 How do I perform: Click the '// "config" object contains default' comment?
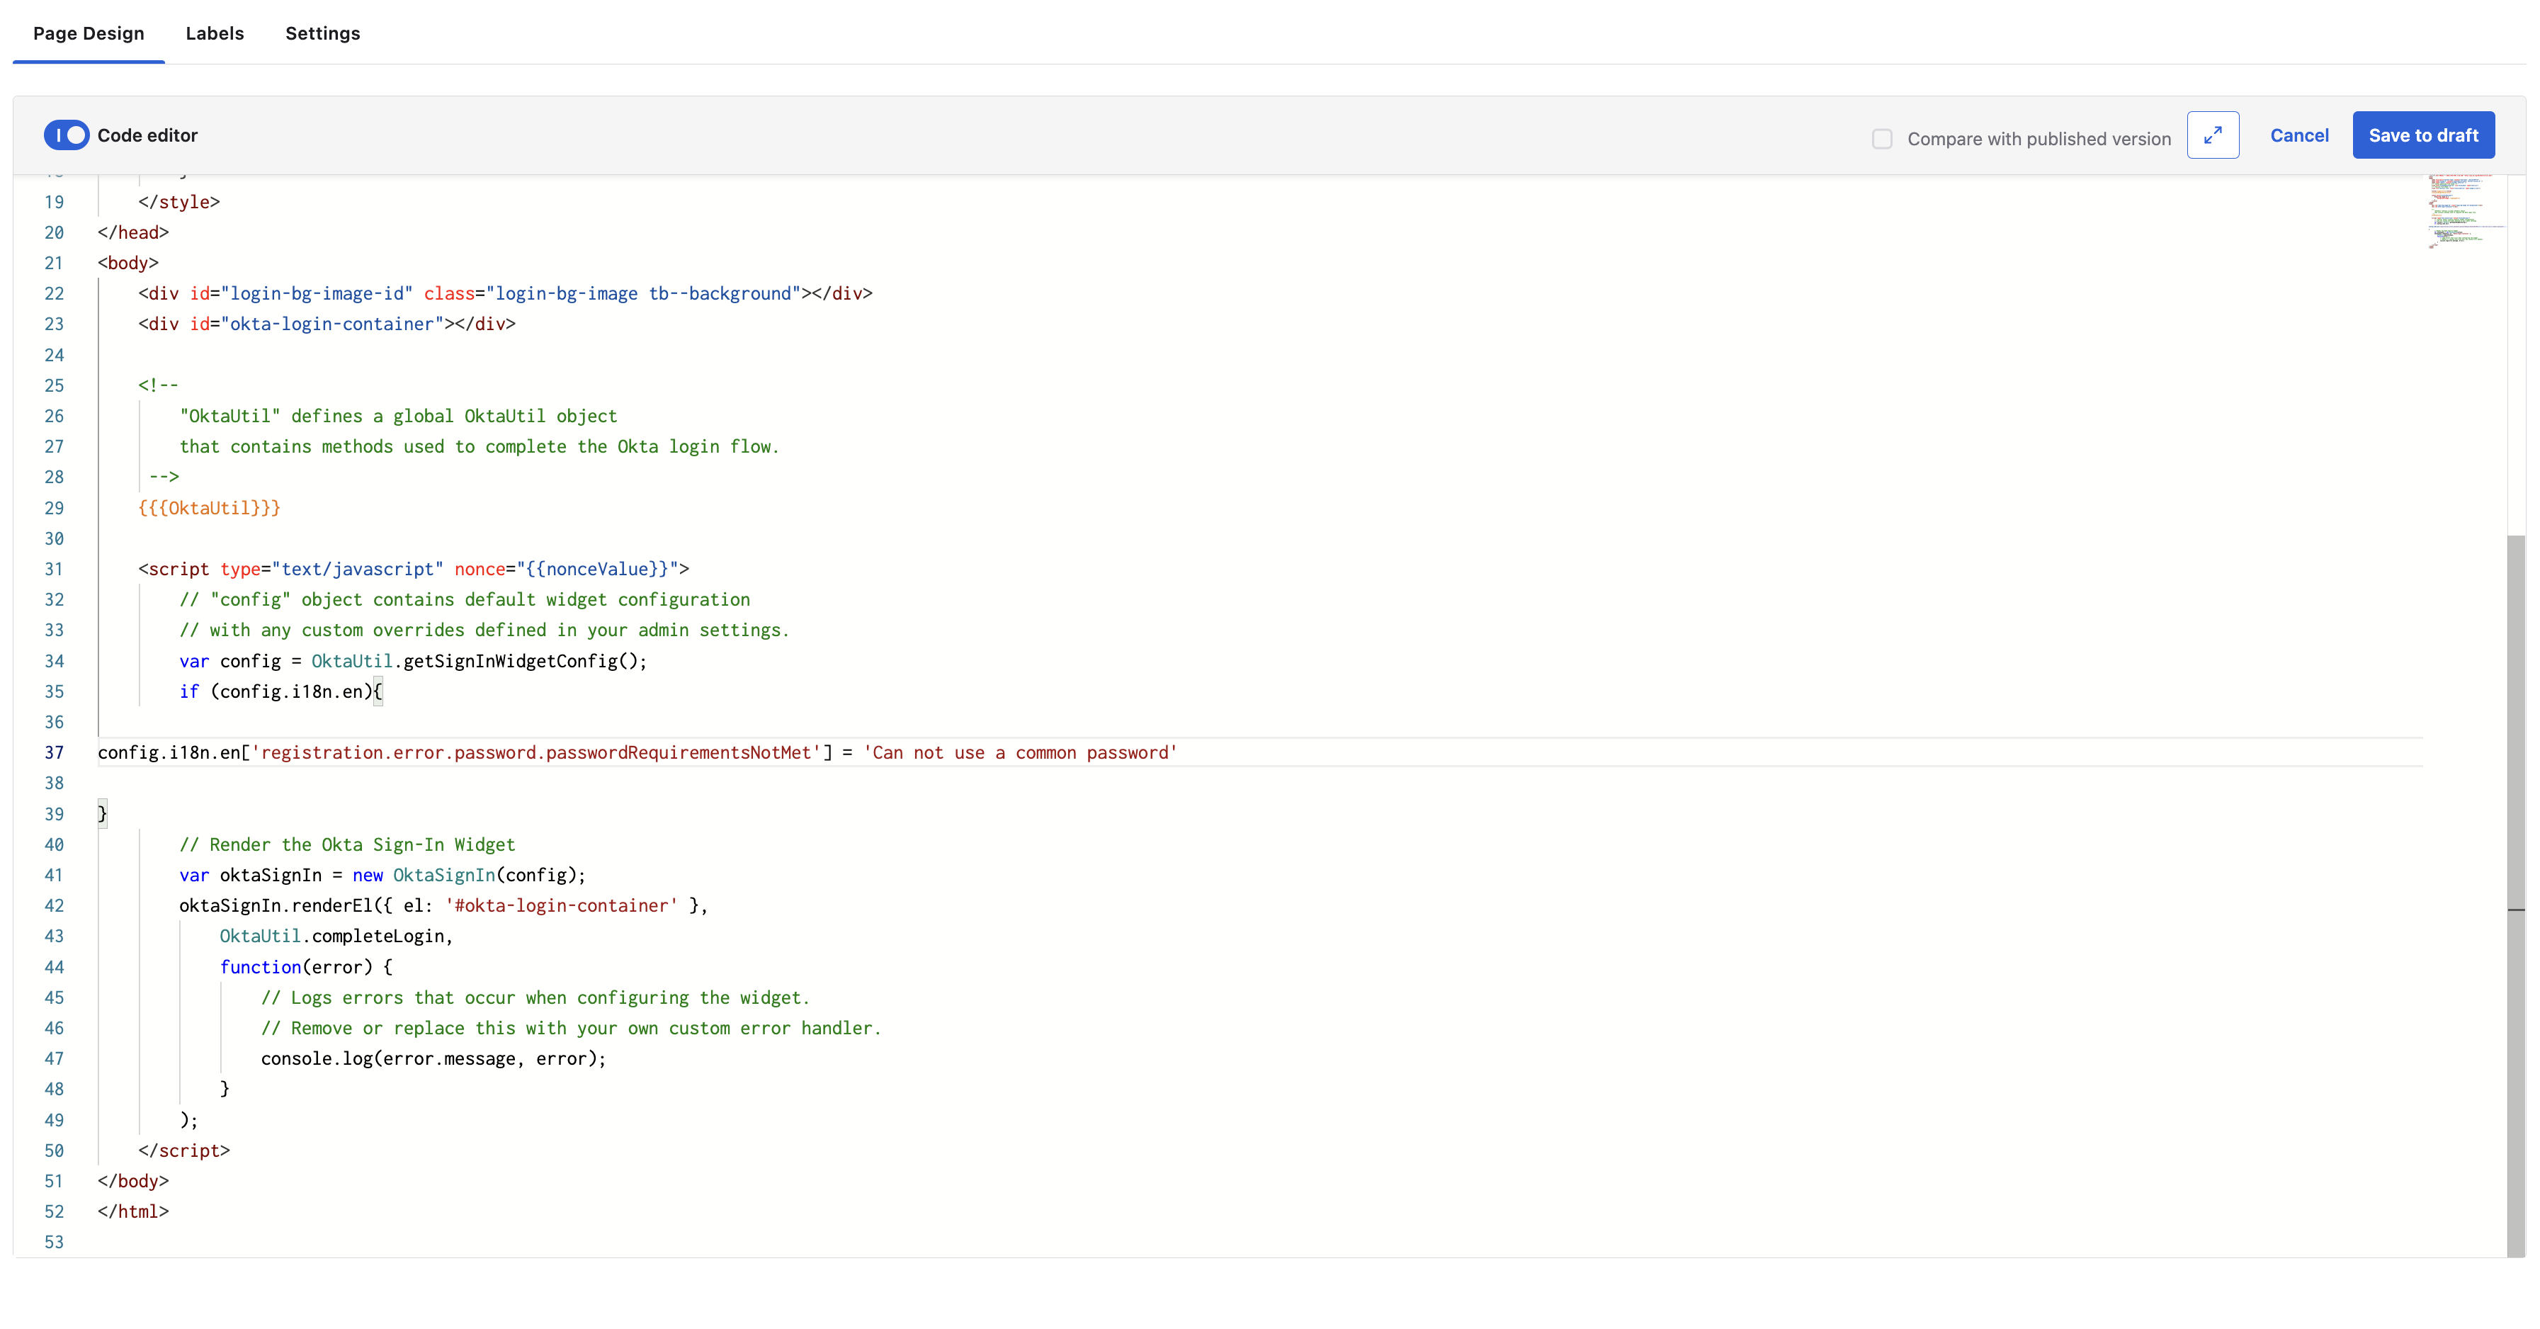465,601
